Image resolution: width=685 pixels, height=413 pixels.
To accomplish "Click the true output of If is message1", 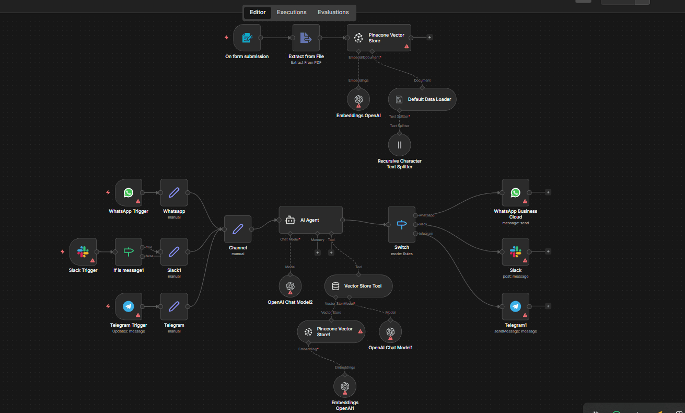I will tap(142, 247).
